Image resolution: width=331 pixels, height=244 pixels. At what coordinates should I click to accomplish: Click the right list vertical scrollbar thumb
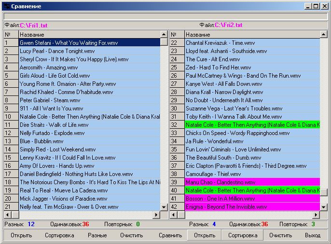(x=323, y=192)
